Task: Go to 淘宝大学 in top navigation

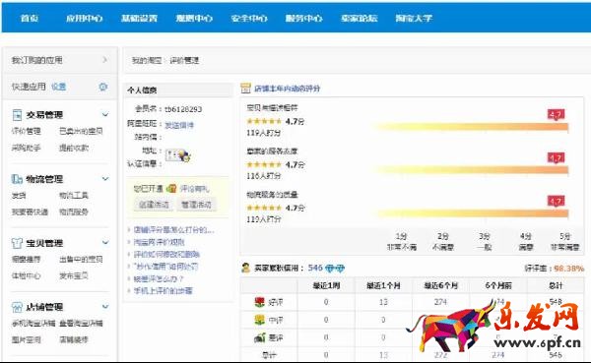Action: (x=414, y=18)
